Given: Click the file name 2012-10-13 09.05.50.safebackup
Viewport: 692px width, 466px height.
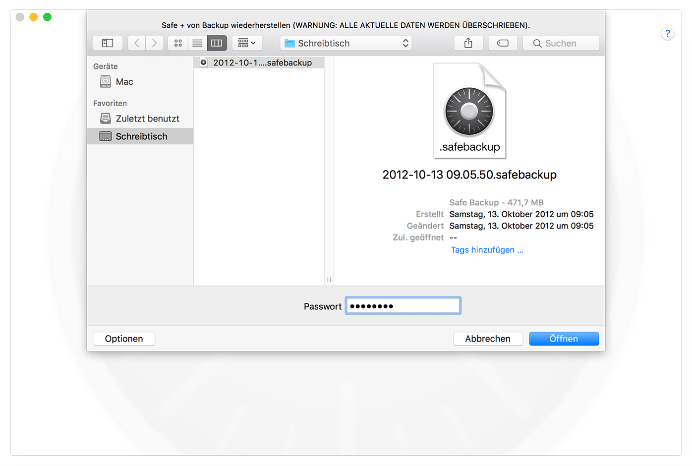Looking at the screenshot, I should point(469,175).
